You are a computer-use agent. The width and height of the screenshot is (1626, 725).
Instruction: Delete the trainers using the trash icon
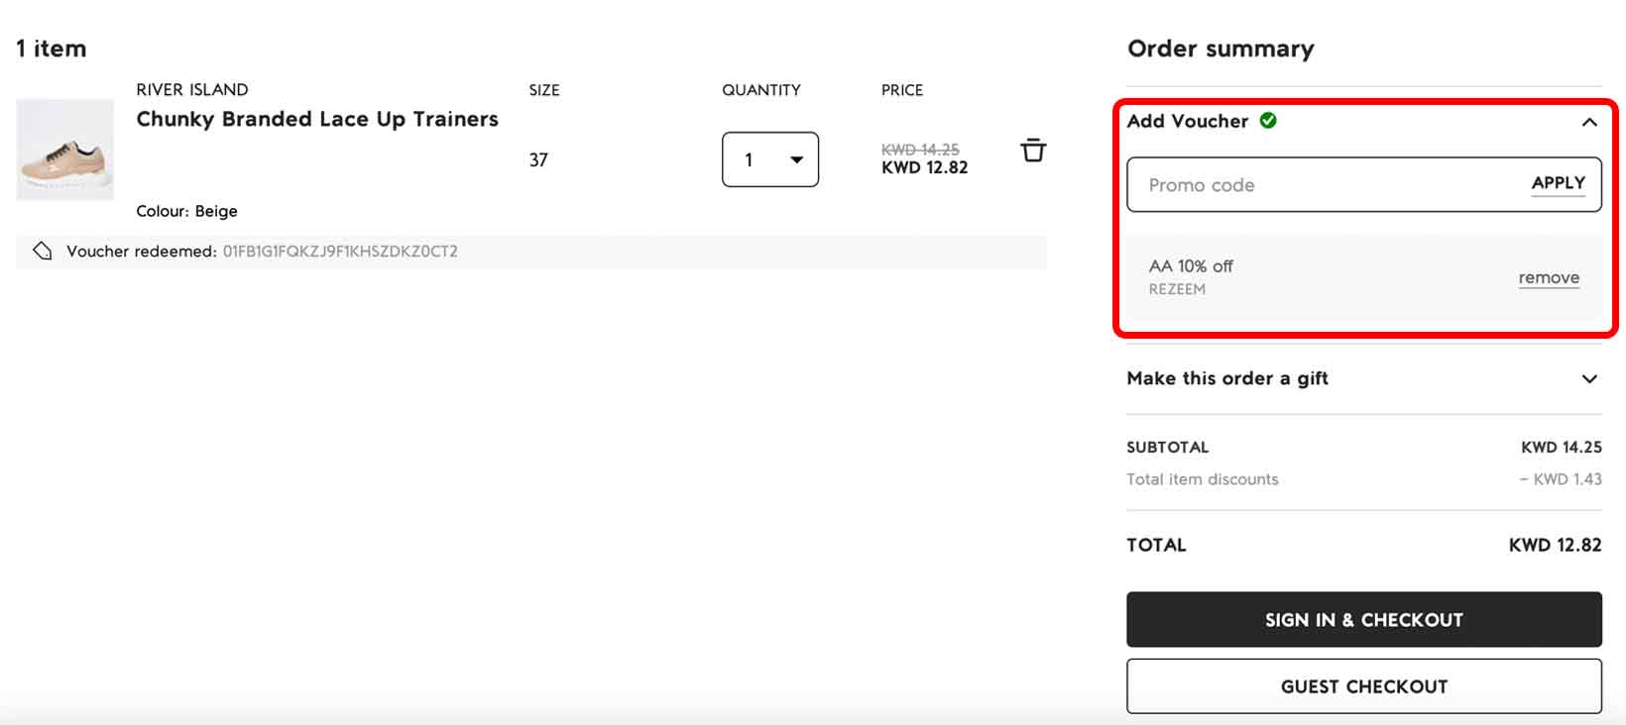pyautogui.click(x=1033, y=150)
